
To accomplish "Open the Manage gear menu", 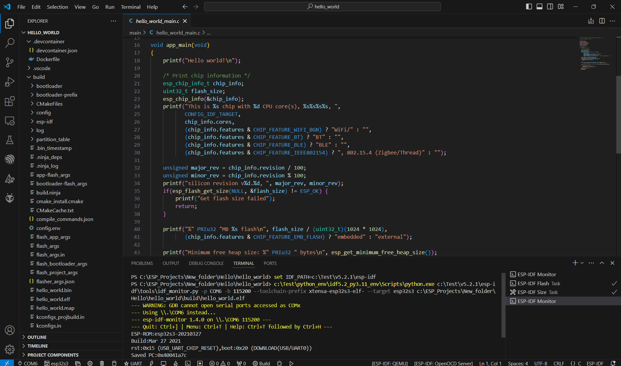I will (x=10, y=349).
